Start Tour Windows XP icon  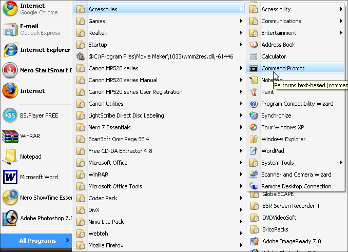tap(254, 127)
